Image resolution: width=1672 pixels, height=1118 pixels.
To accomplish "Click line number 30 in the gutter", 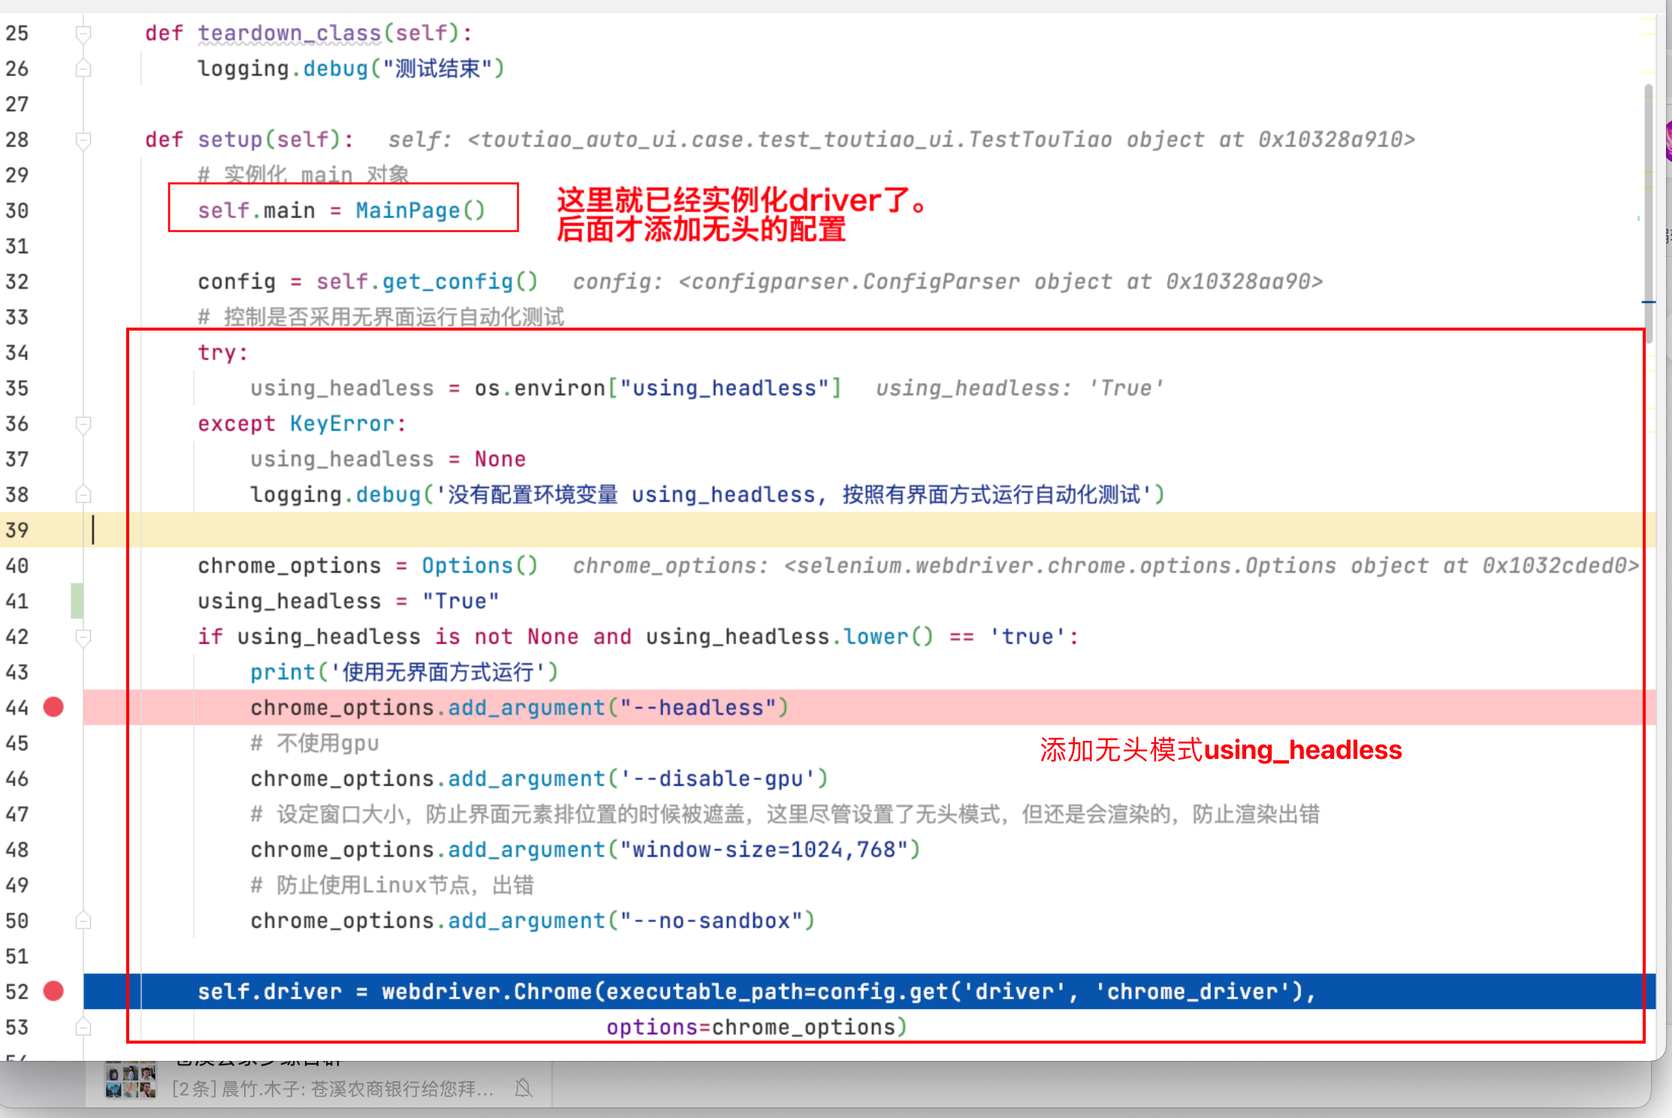I will pos(18,210).
